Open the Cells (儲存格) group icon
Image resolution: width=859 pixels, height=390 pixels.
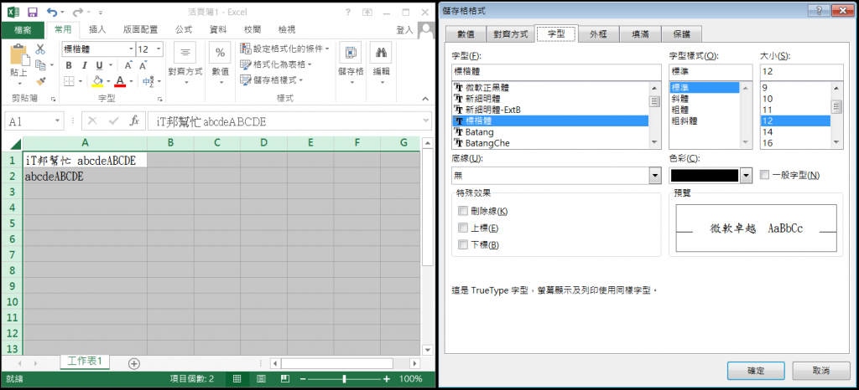pyautogui.click(x=351, y=63)
